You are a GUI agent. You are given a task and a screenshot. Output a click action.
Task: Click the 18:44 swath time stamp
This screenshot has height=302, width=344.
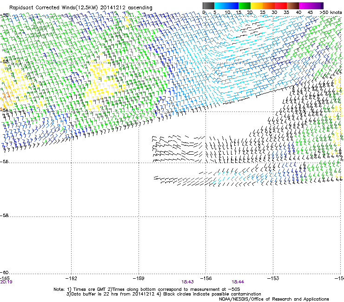click(238, 282)
